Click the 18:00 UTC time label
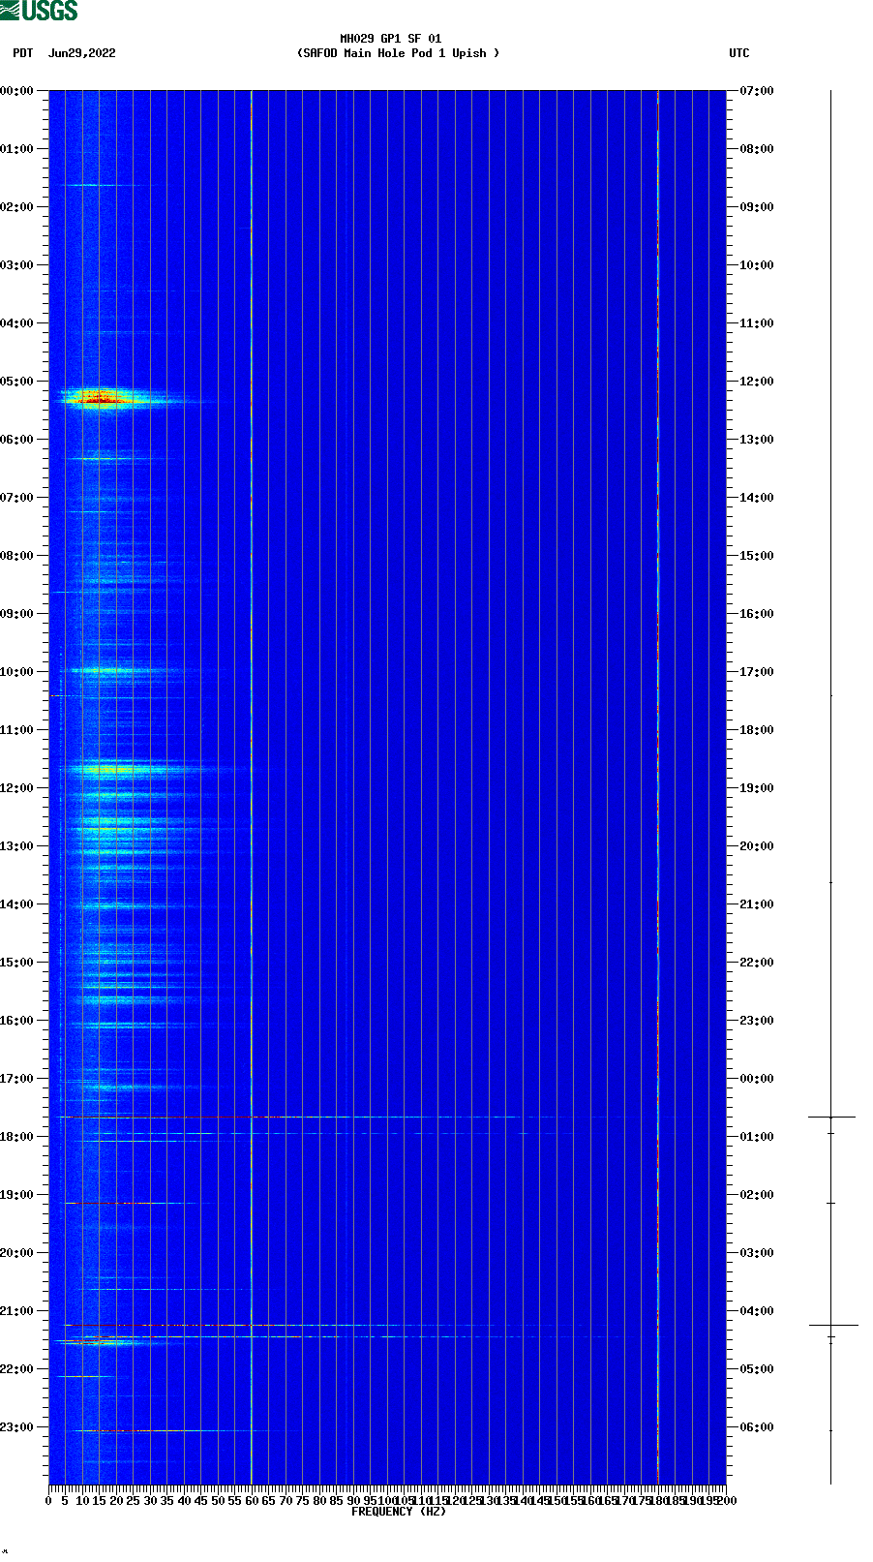This screenshot has width=873, height=1562. (x=756, y=730)
